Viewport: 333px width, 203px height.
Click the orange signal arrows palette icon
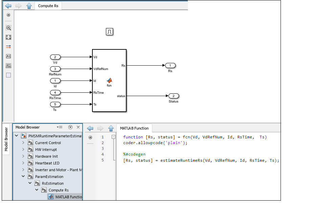[x=8, y=47]
